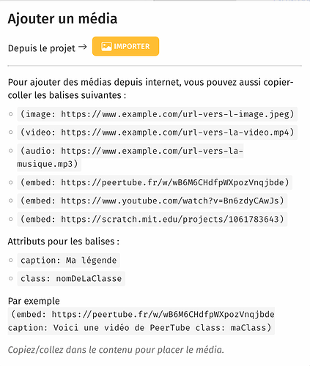The image size is (310, 366).
Task: Click the audio mp3 tag snippet
Action: (x=130, y=157)
